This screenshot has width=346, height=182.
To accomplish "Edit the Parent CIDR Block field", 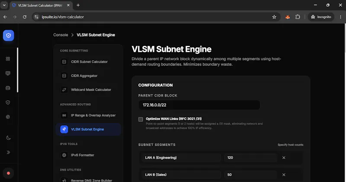I will [x=199, y=105].
